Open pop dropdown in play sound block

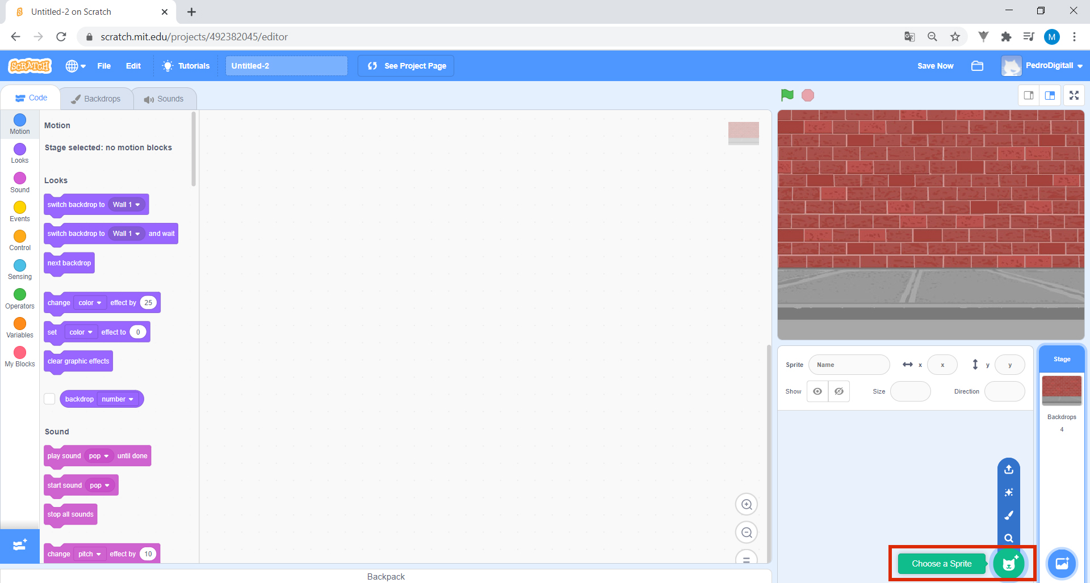tap(99, 456)
